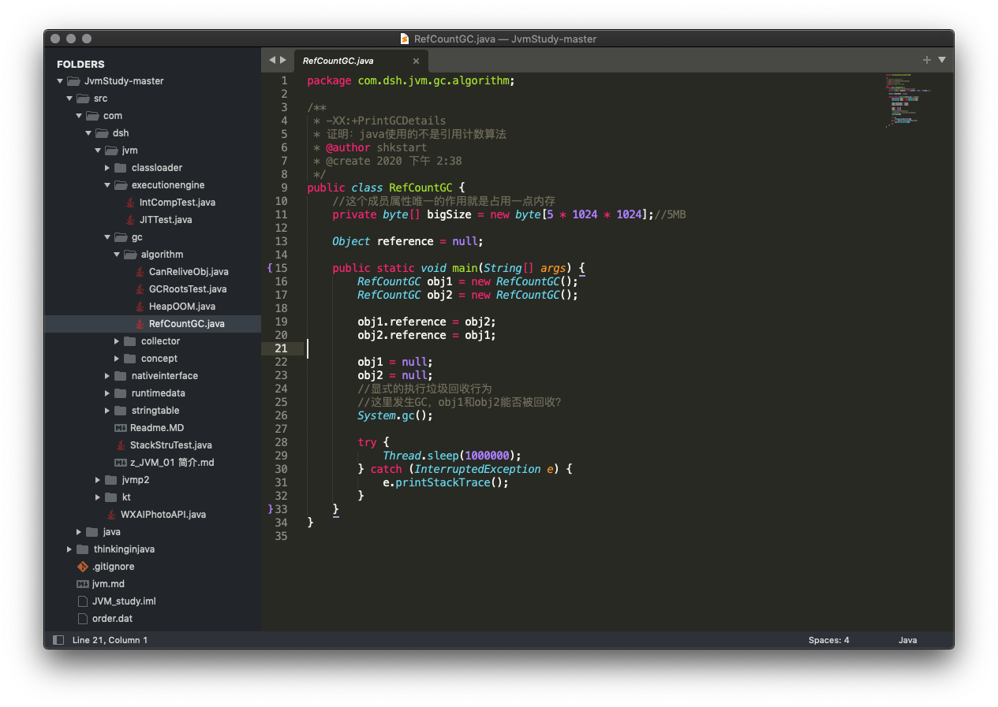Viewport: 998px width, 707px height.
Task: Place cursor on System.gc() line
Action: (395, 415)
